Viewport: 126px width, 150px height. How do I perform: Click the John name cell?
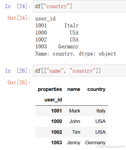coord(75,121)
